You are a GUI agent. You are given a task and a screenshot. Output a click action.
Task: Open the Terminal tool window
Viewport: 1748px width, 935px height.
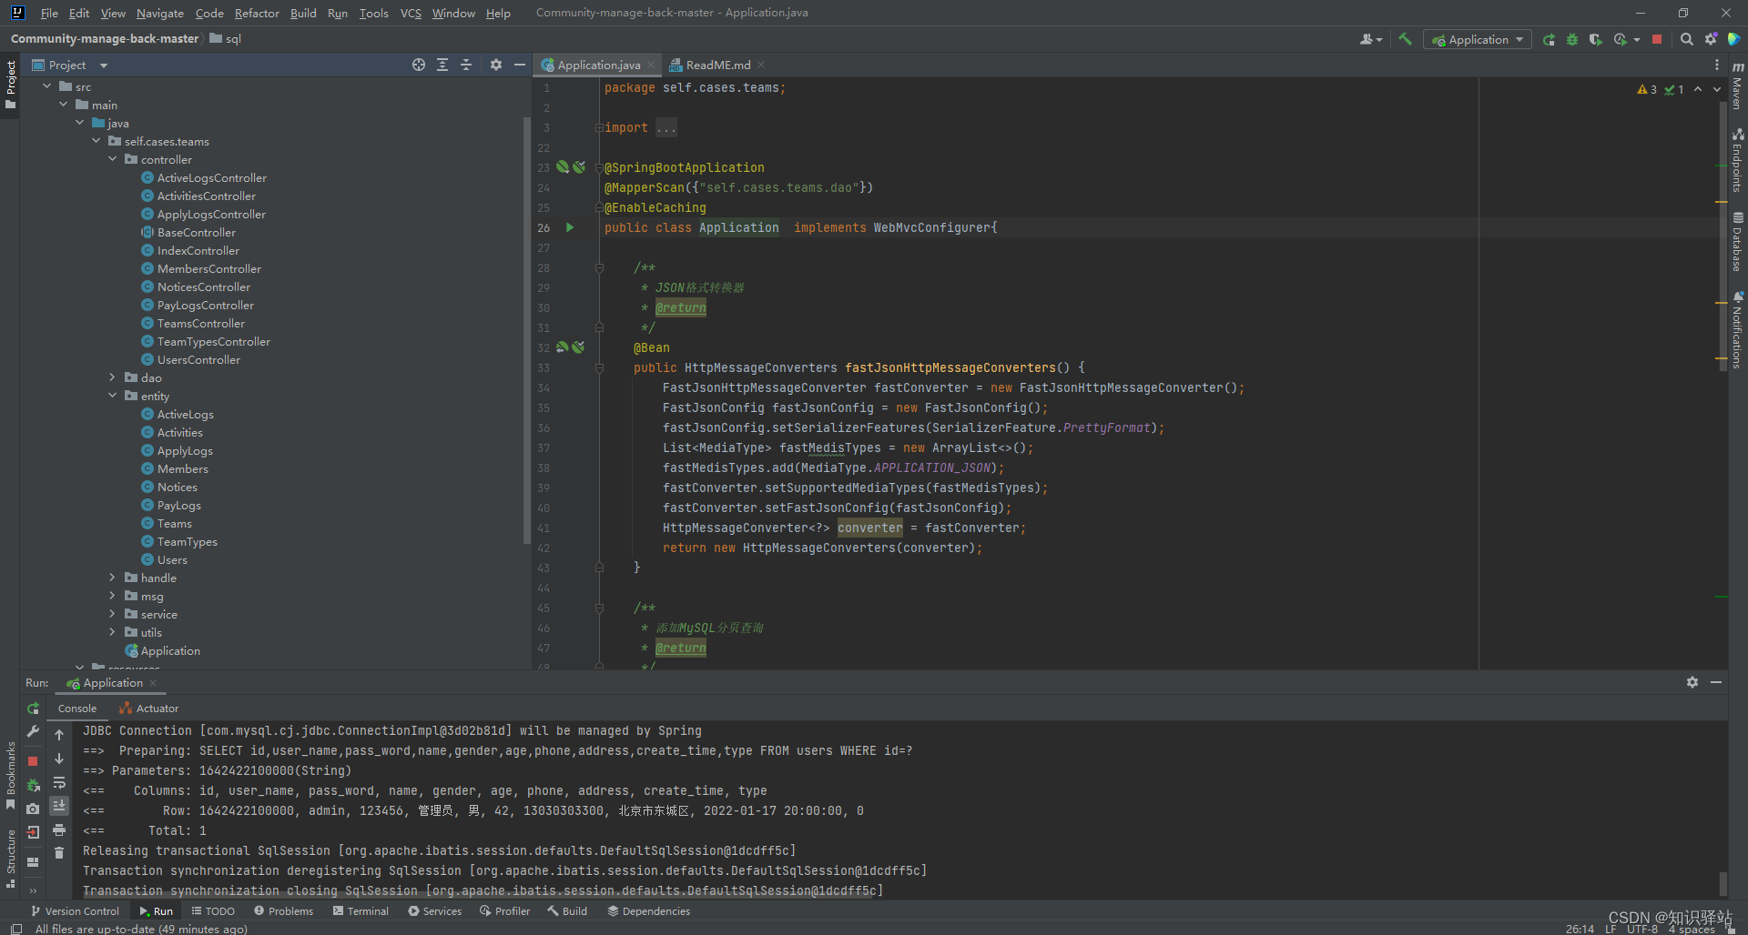point(361,910)
